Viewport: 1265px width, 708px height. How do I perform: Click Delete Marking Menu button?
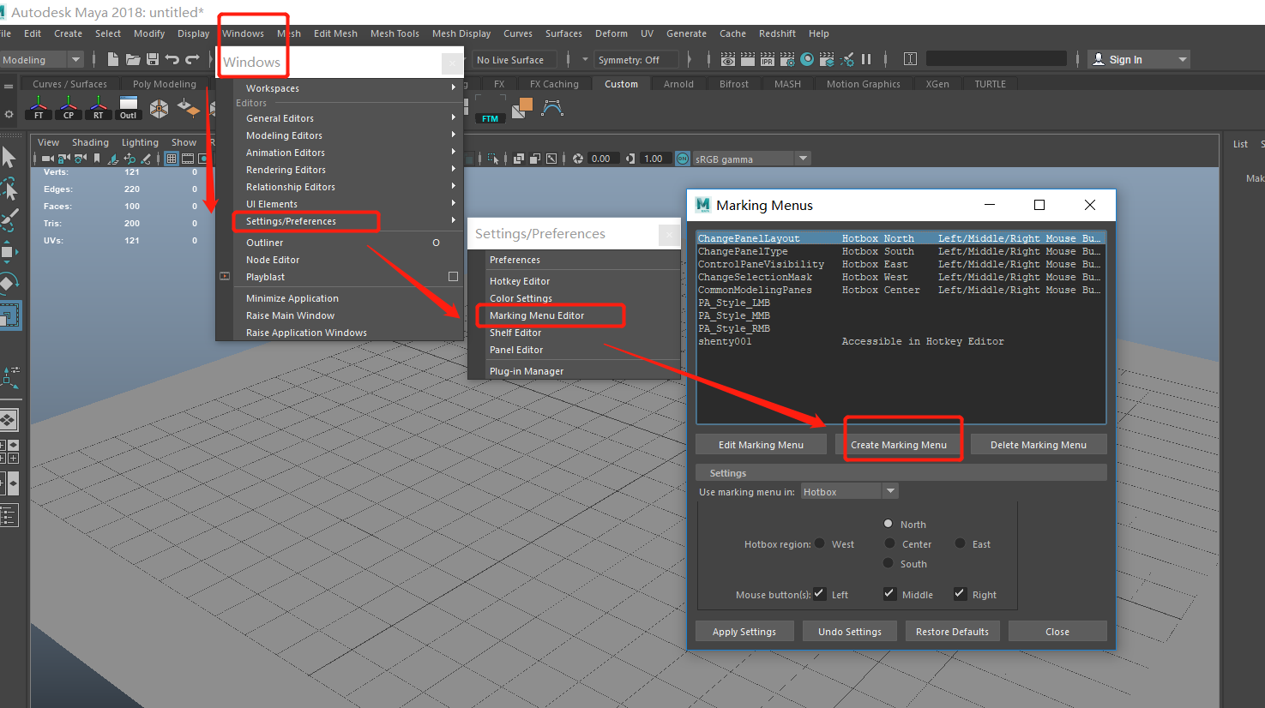point(1038,444)
